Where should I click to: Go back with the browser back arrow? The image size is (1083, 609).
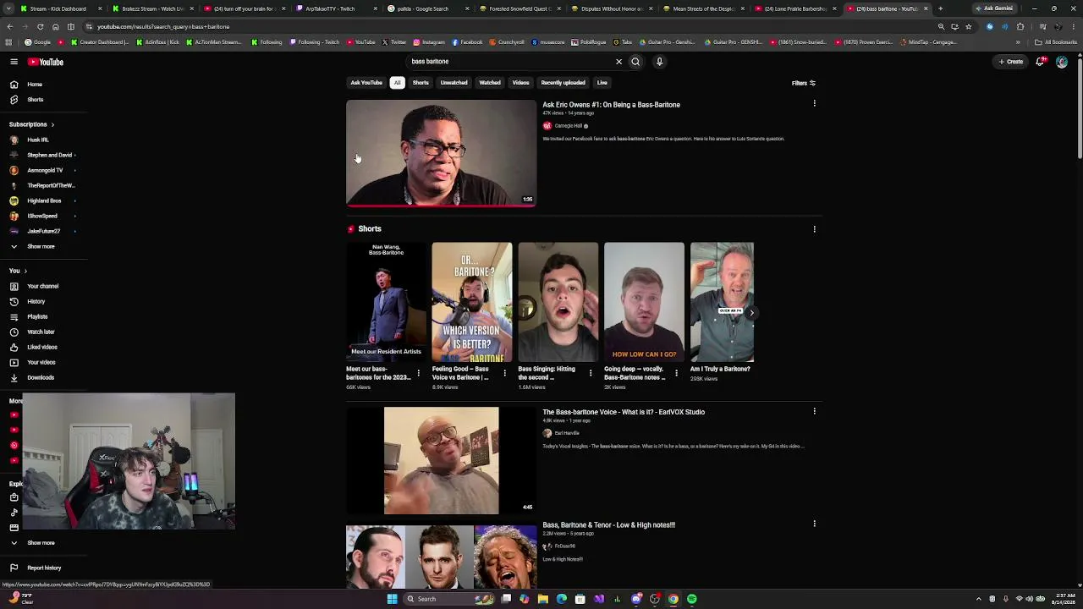pyautogui.click(x=9, y=26)
